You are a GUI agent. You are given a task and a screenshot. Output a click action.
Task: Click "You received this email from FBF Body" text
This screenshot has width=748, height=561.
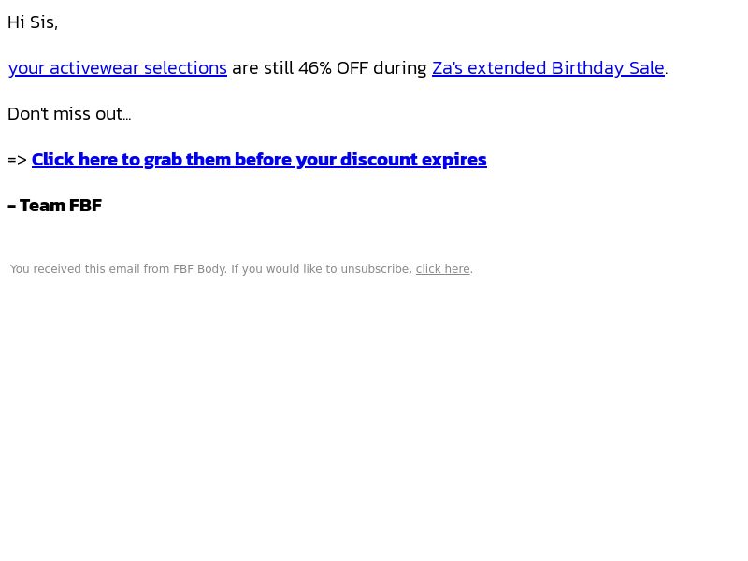(118, 269)
